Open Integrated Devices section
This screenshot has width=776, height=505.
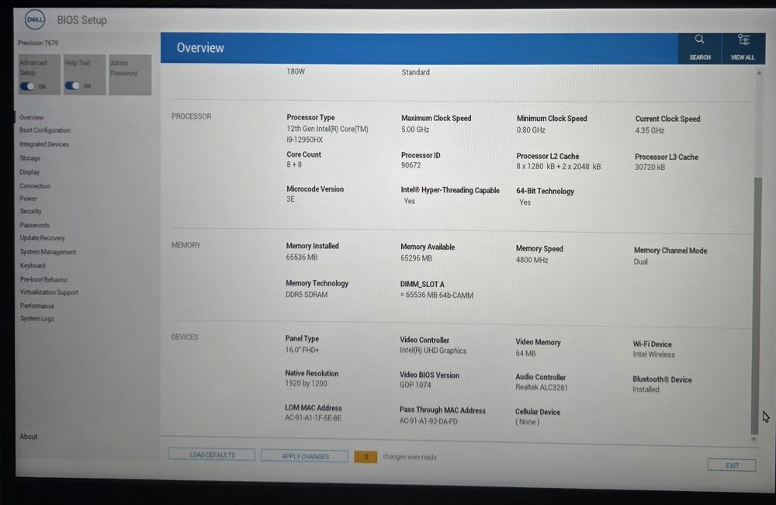point(44,144)
